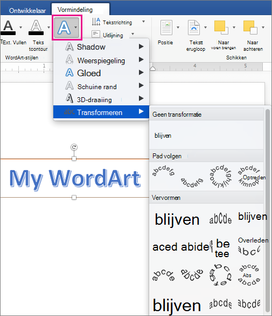Click the Positie page icon

coord(166,28)
